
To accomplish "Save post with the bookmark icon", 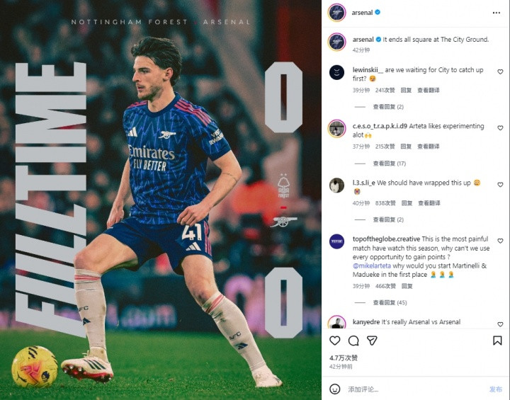I will coord(497,341).
